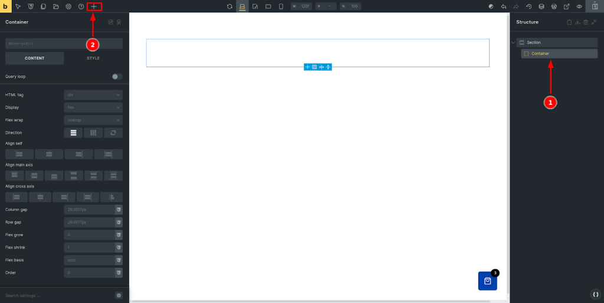Click the add element plus icon
The width and height of the screenshot is (604, 303).
point(94,6)
